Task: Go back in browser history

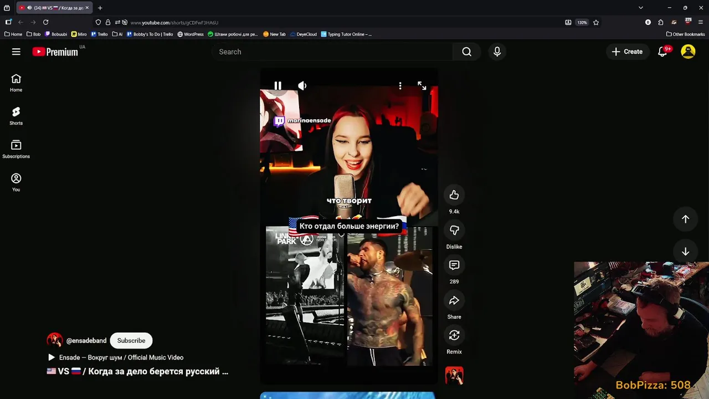Action: click(20, 22)
